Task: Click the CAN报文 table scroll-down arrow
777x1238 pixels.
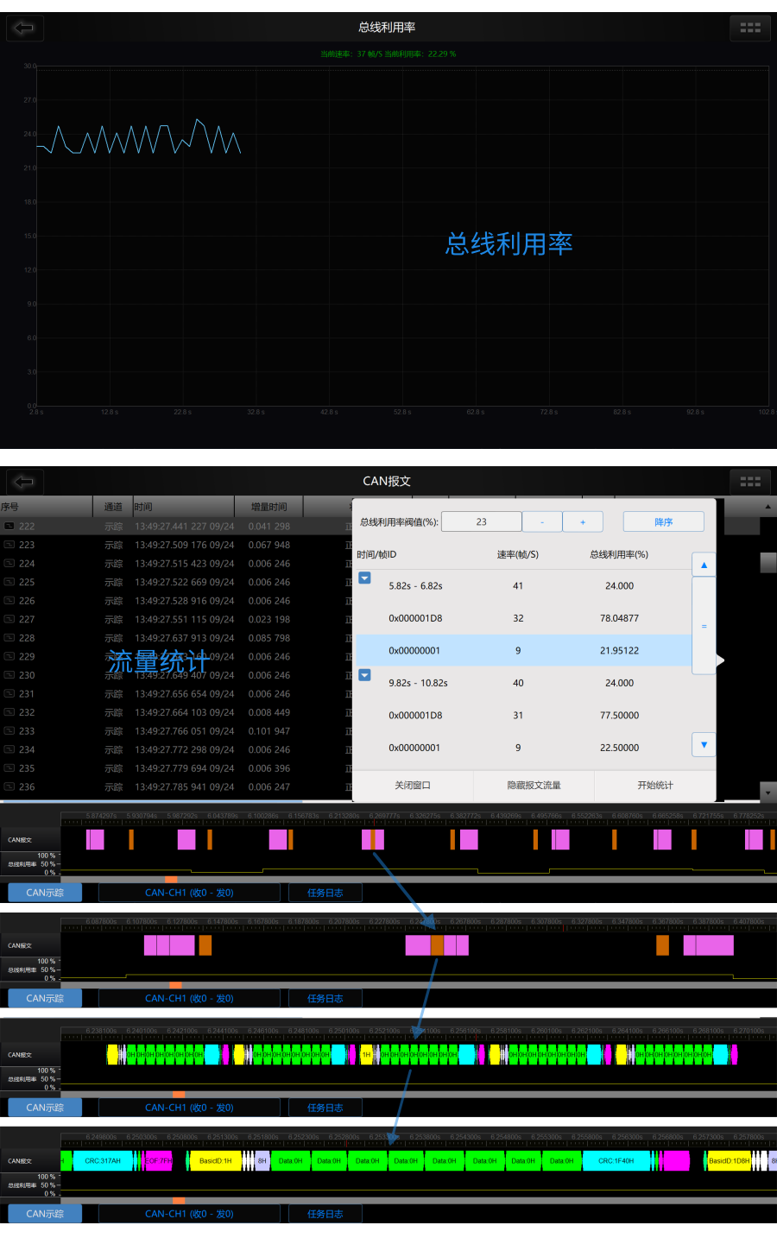Action: click(768, 791)
